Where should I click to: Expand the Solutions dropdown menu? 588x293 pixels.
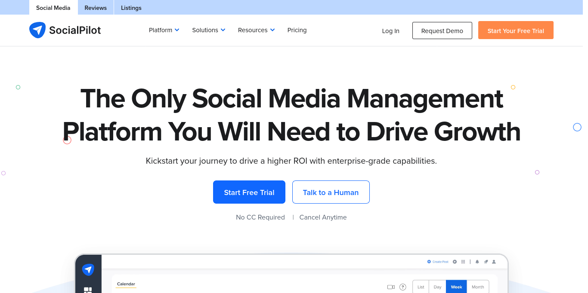click(x=209, y=30)
